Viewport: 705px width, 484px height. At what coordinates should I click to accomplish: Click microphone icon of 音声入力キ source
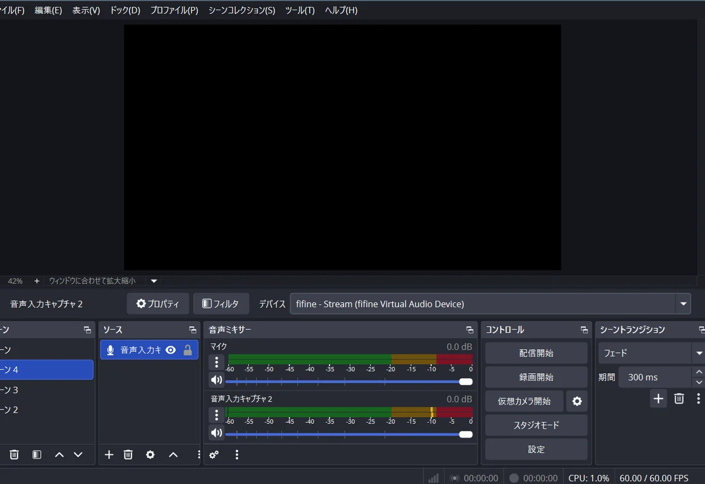(x=110, y=350)
